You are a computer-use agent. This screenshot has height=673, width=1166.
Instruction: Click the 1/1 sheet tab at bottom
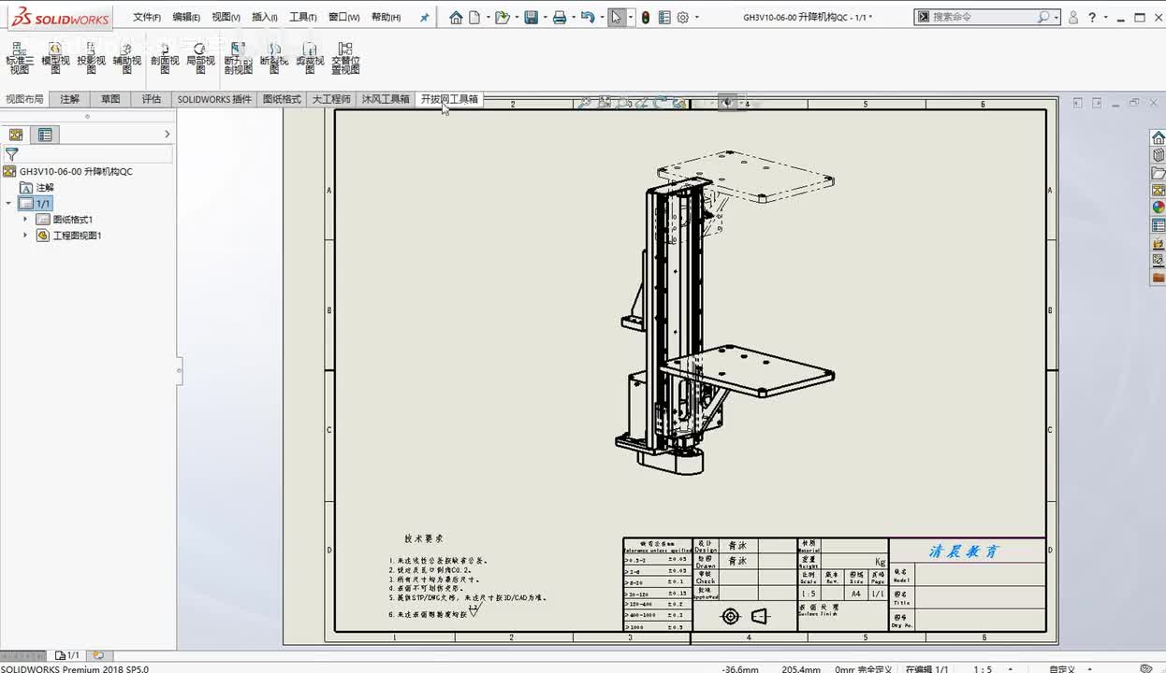pyautogui.click(x=67, y=656)
